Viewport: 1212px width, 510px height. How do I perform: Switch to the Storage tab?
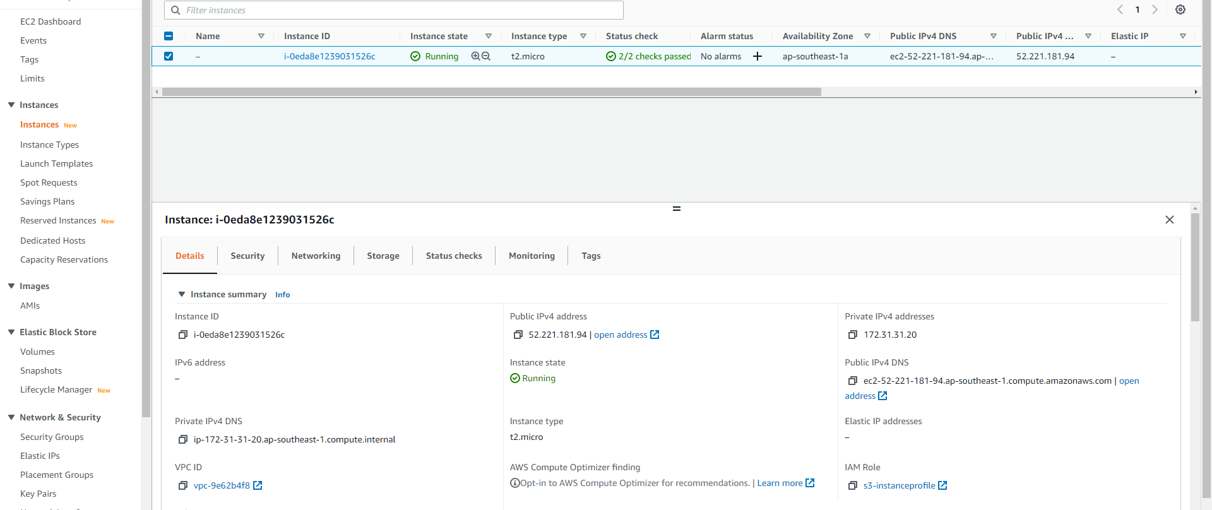(383, 256)
